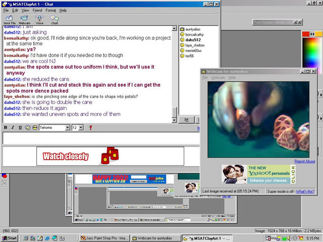The height and width of the screenshot is (242, 323).
Task: Click the smiley icon beside dahs512
Action: [182, 40]
